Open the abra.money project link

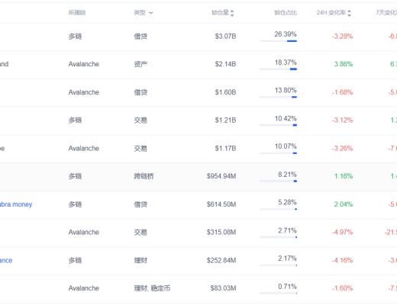pyautogui.click(x=16, y=204)
